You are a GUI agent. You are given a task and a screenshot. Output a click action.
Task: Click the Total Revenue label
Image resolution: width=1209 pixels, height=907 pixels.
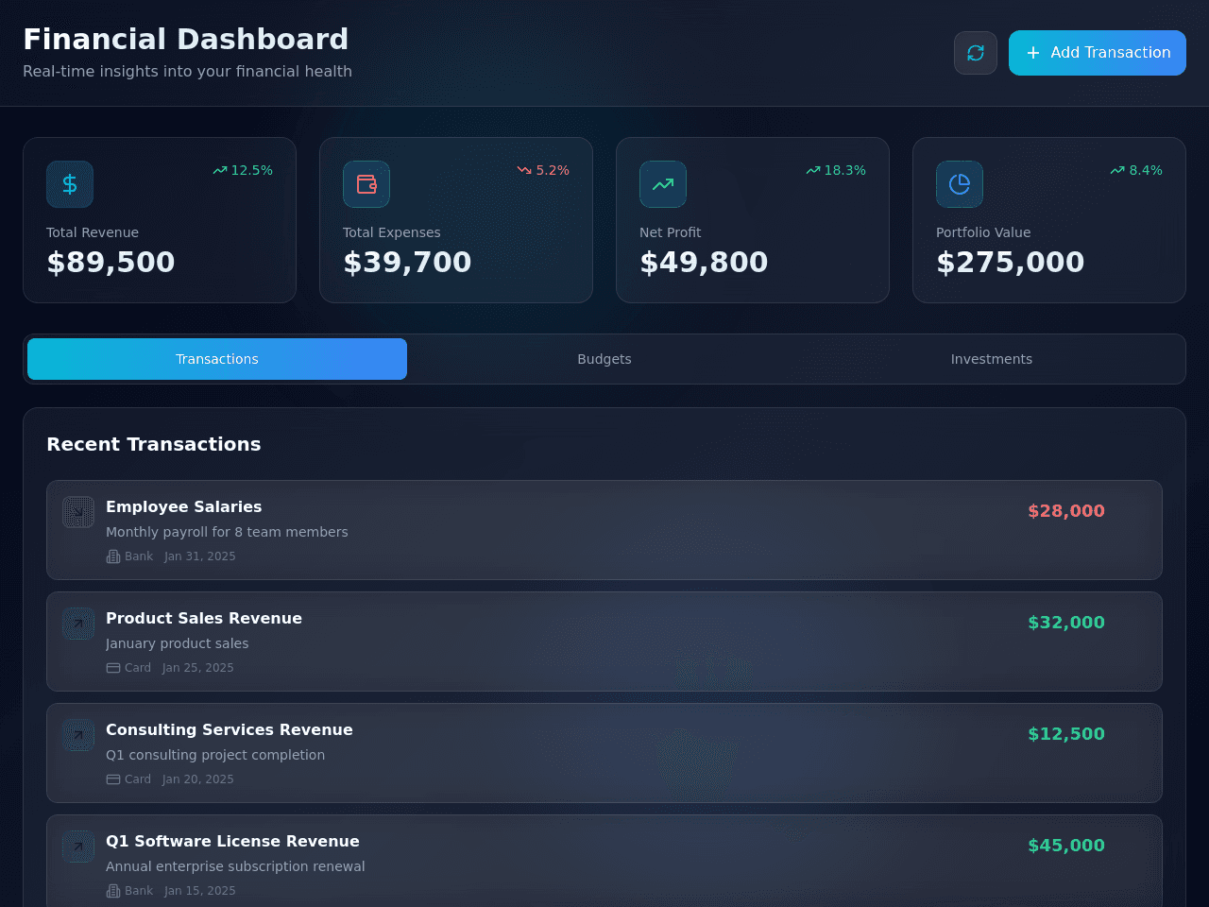(x=93, y=232)
